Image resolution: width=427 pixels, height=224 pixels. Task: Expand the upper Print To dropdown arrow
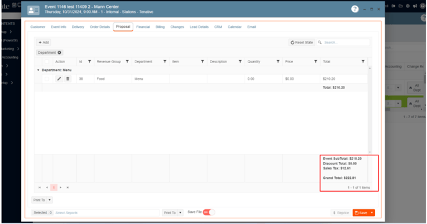pyautogui.click(x=50, y=200)
